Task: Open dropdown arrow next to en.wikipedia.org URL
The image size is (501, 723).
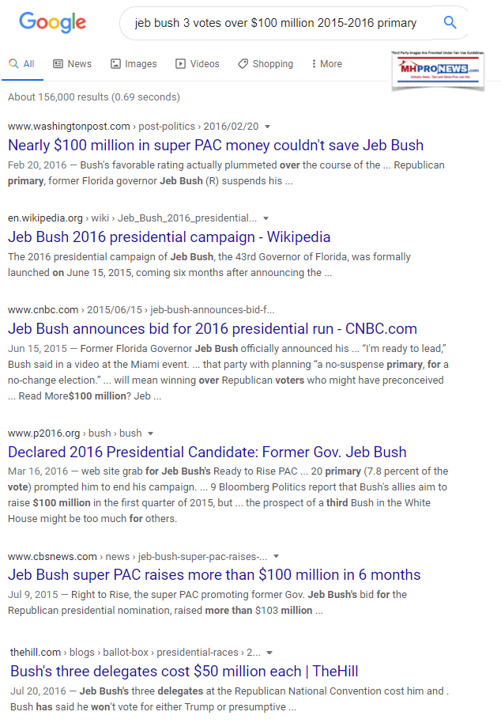Action: pyautogui.click(x=265, y=218)
